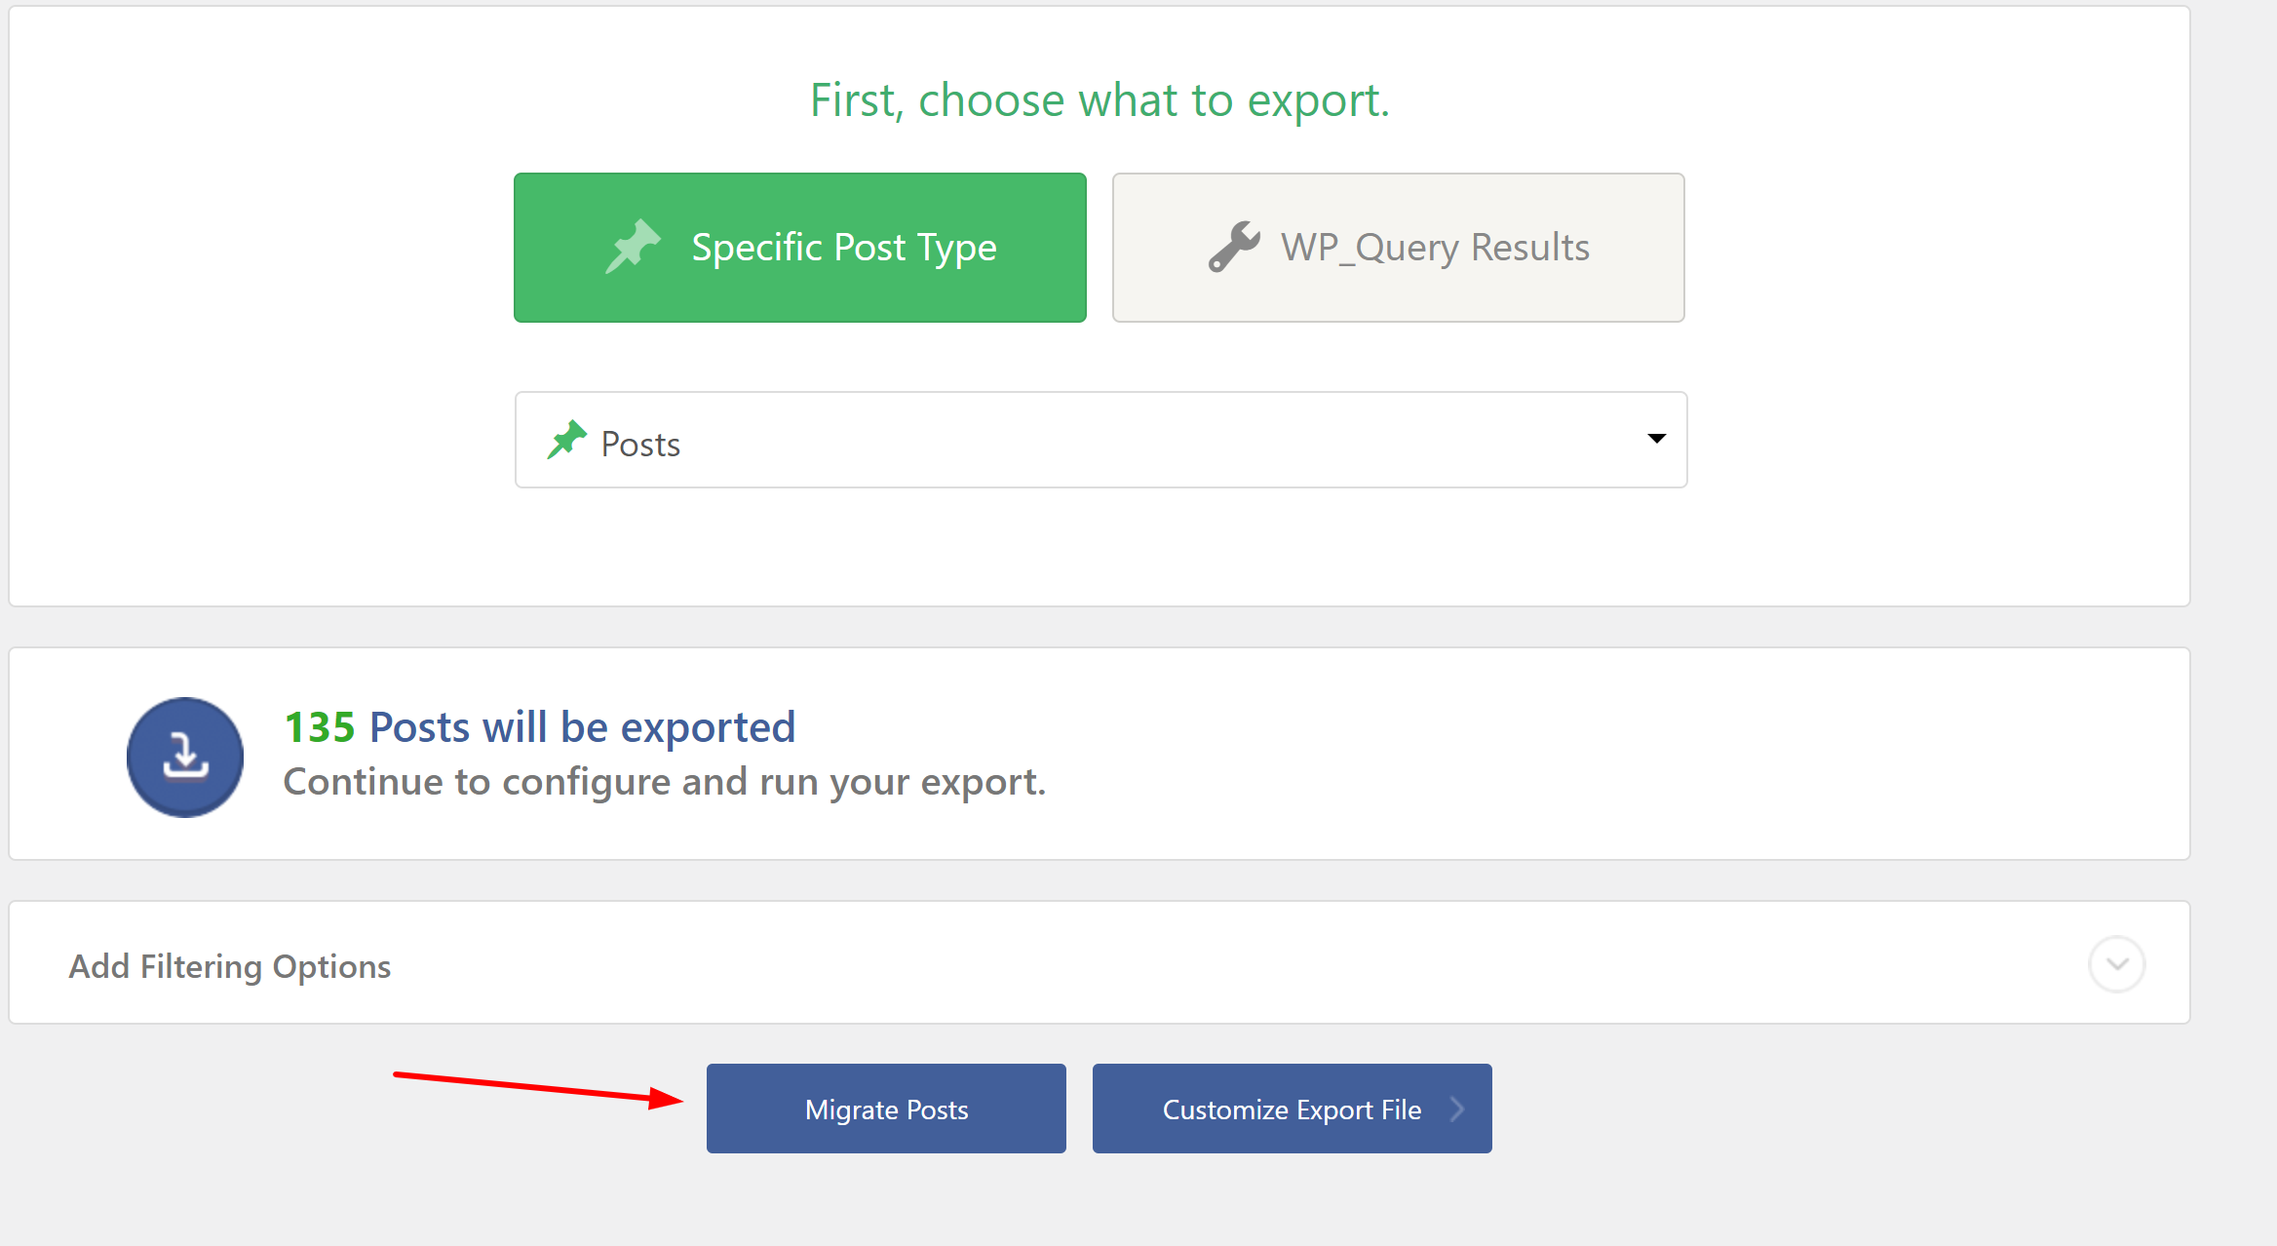
Task: Click the Migrate Posts button
Action: [886, 1109]
